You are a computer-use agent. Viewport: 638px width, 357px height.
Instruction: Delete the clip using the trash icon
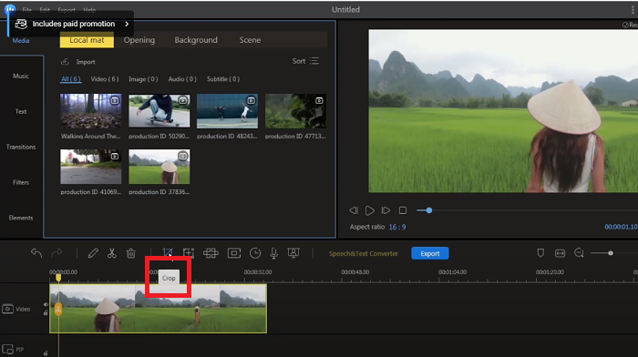point(131,253)
